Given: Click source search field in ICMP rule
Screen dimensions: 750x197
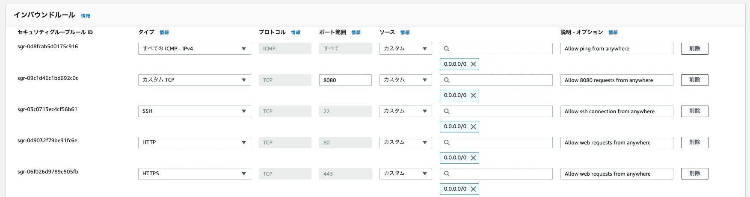Looking at the screenshot, I should [x=496, y=49].
